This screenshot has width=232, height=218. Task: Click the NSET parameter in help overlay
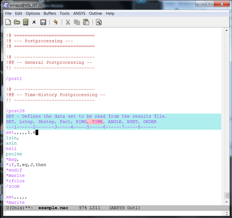point(132,122)
